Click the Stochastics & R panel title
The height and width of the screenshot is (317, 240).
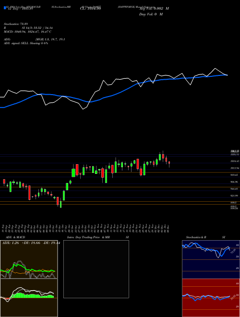pos(196,237)
